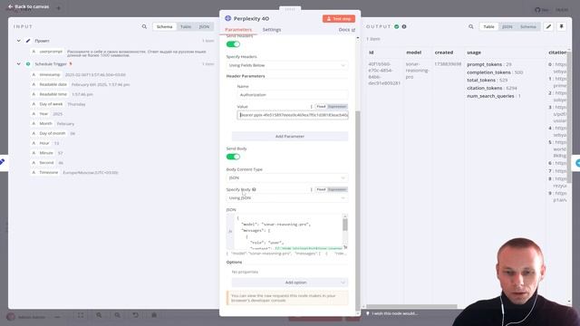Open the Body Content Type dropdown
The image size is (580, 326).
pyautogui.click(x=287, y=177)
